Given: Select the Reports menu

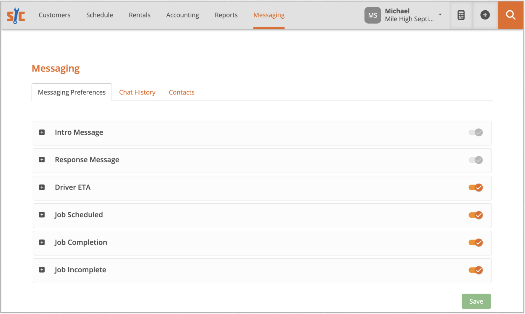Looking at the screenshot, I should pyautogui.click(x=226, y=15).
